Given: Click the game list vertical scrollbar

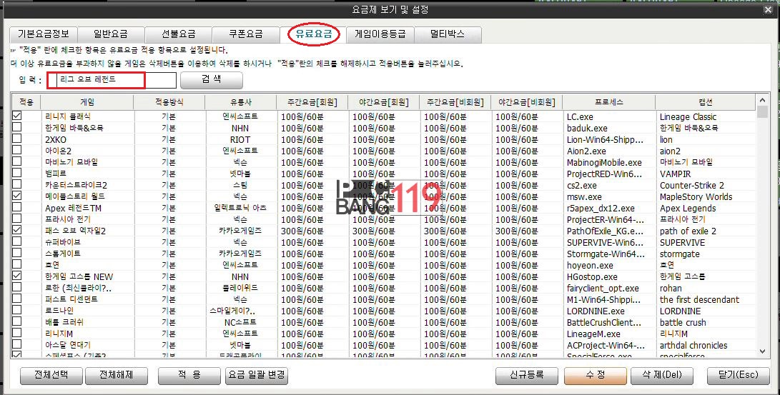Looking at the screenshot, I should (762, 229).
